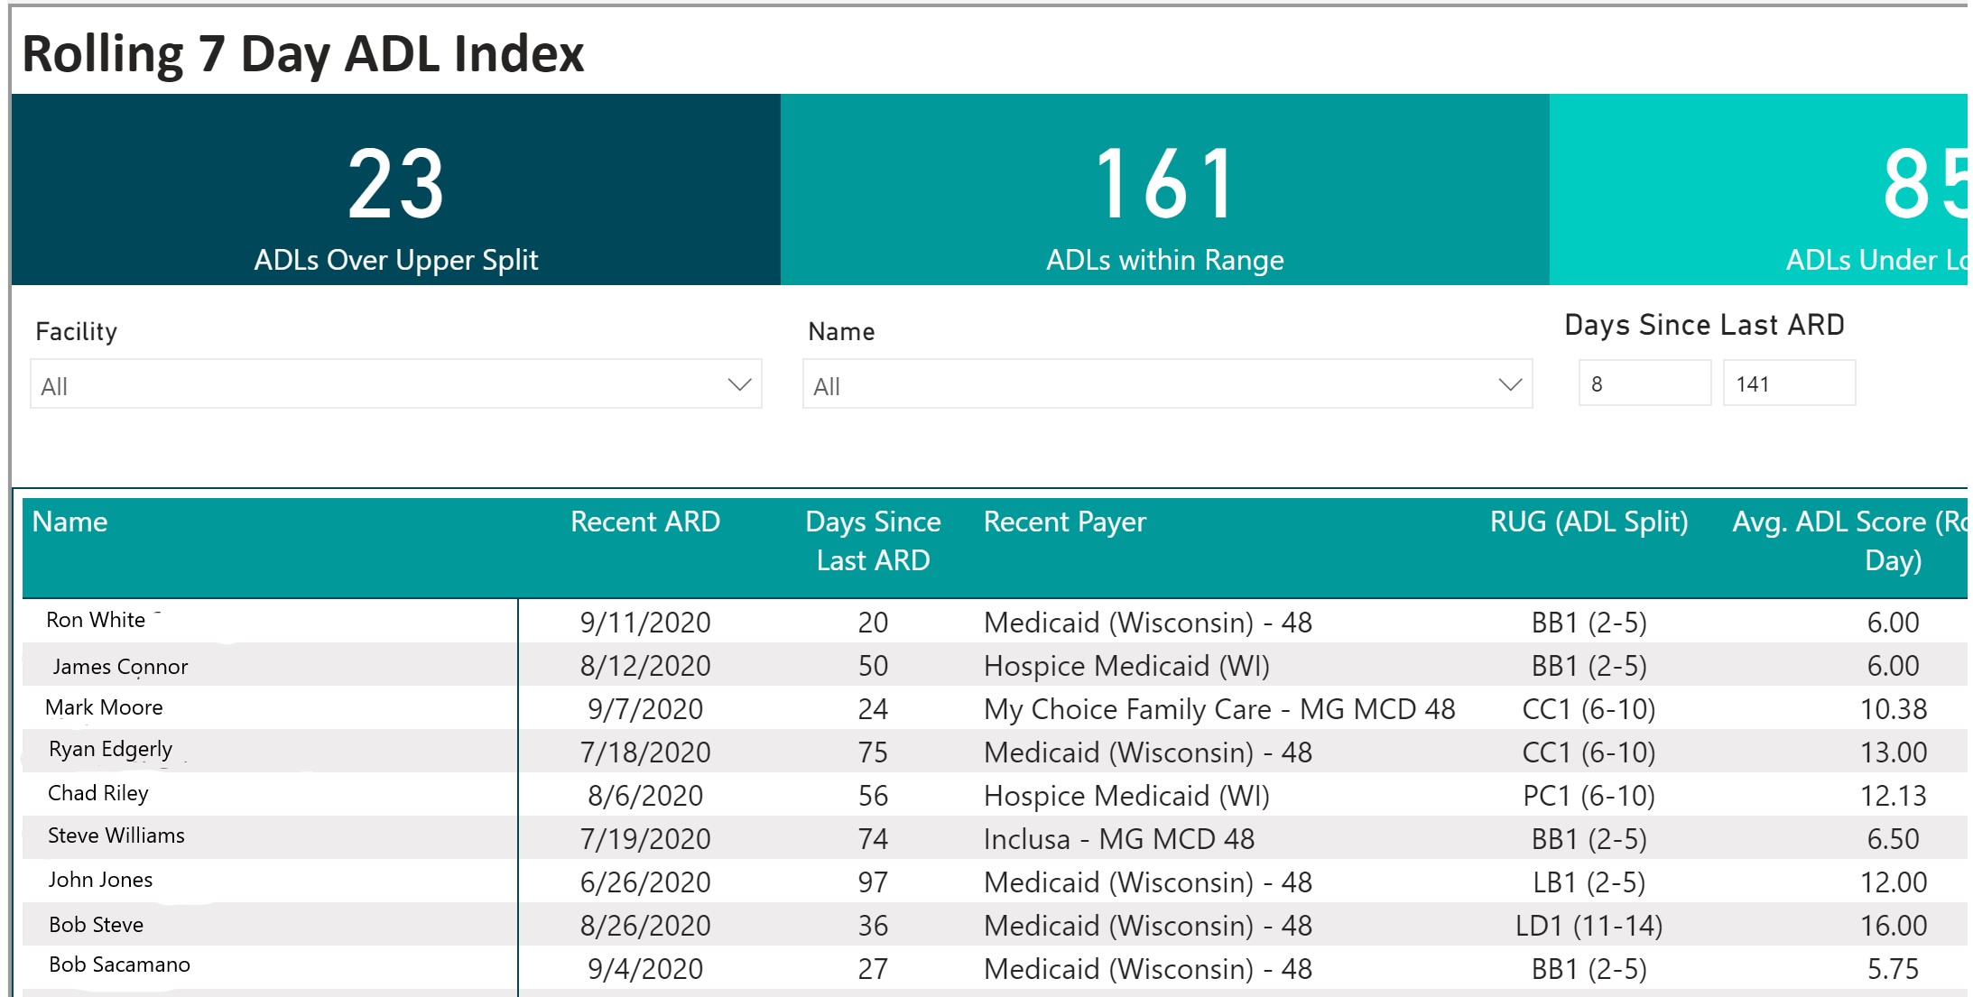Click the maximum days input showing 141
The width and height of the screenshot is (1973, 997).
tap(1788, 383)
